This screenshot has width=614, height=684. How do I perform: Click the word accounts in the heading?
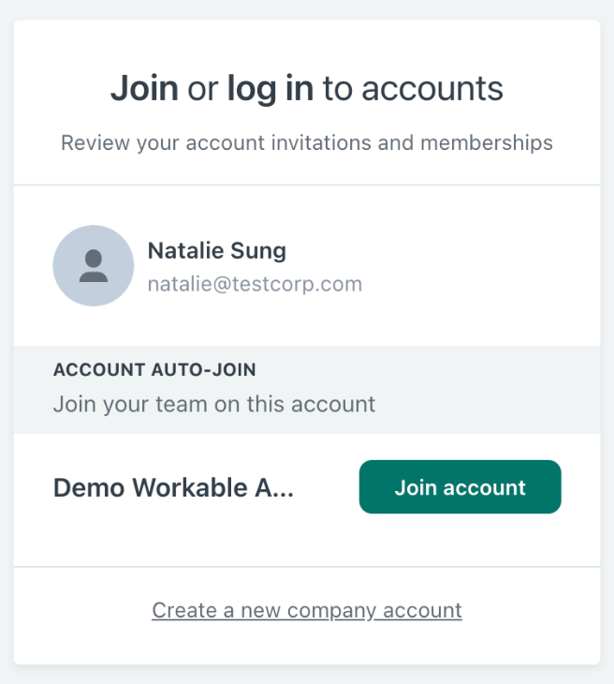[432, 89]
